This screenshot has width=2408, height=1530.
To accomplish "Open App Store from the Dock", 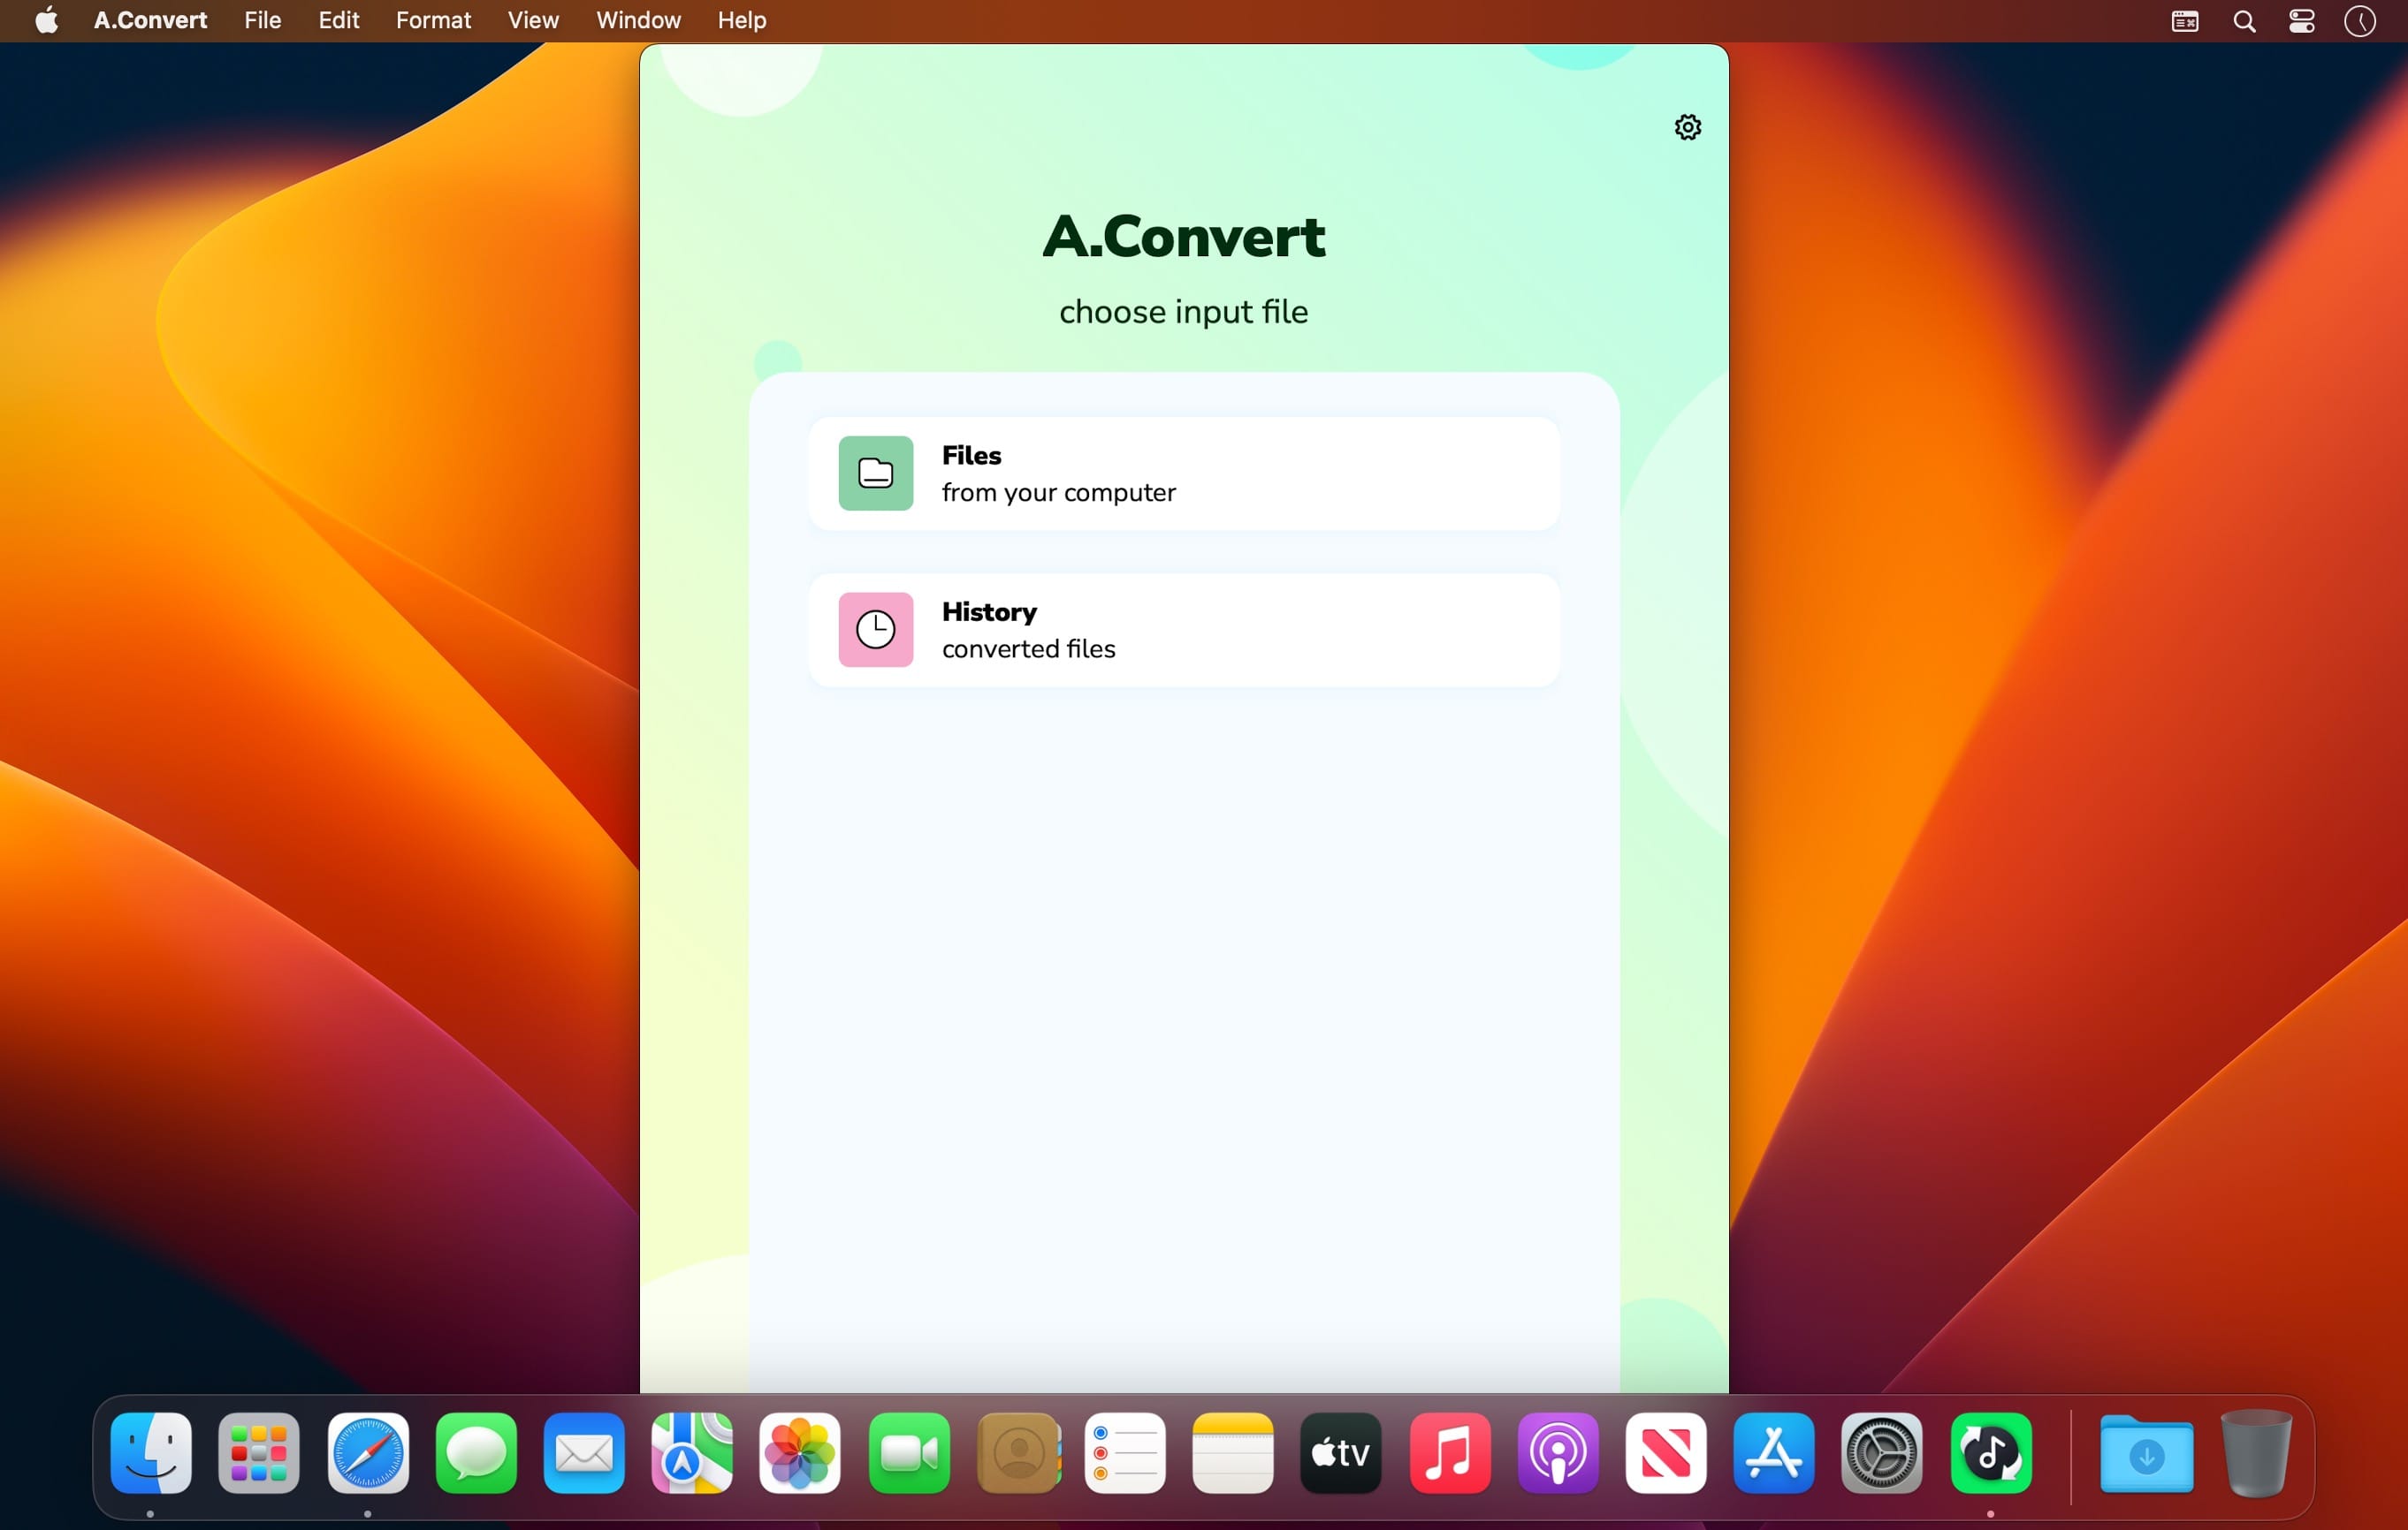I will pyautogui.click(x=1774, y=1453).
